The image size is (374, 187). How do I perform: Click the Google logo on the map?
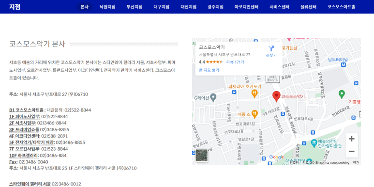point(276,157)
